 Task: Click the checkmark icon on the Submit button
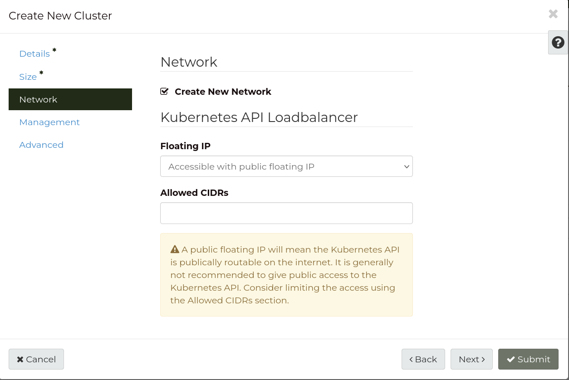511,359
